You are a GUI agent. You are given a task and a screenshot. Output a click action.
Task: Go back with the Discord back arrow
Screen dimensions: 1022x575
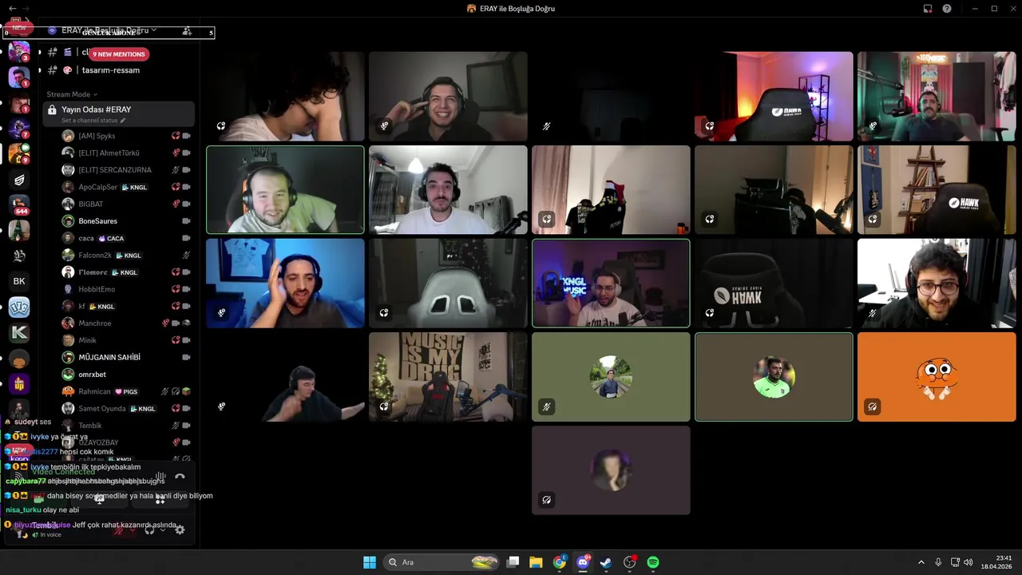[12, 8]
